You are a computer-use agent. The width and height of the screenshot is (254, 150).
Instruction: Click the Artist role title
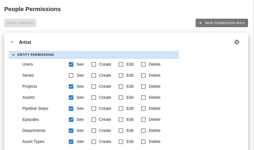[x=25, y=42]
